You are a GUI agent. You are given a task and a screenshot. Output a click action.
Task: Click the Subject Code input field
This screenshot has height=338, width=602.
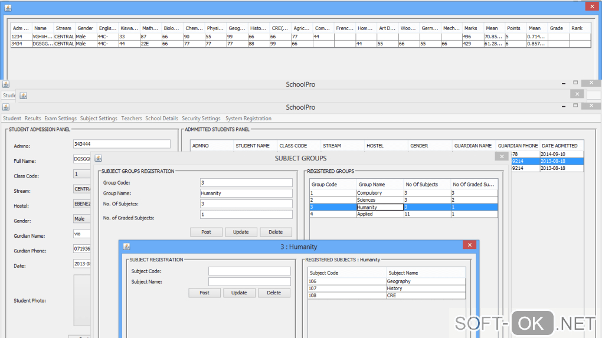249,271
